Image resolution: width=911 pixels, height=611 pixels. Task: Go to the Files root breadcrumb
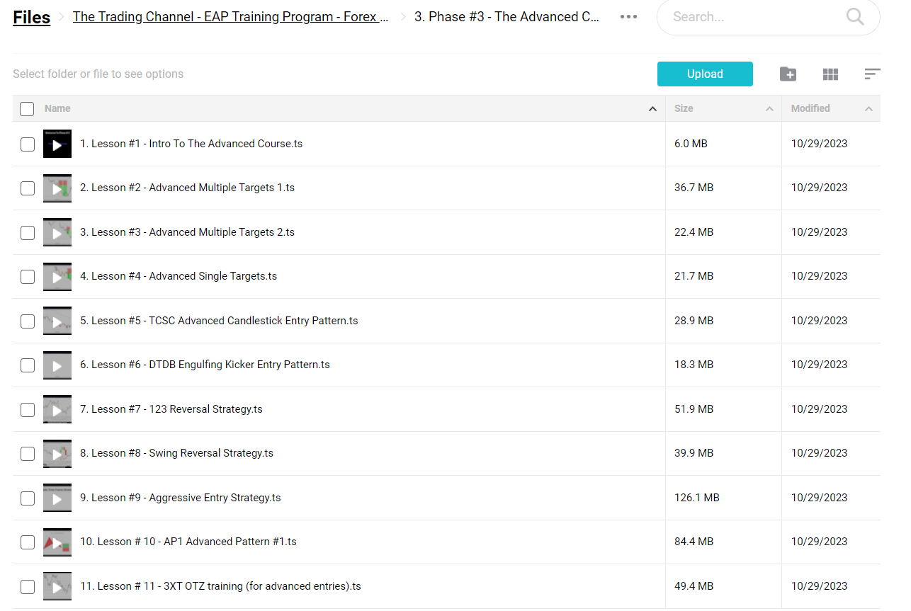32,18
